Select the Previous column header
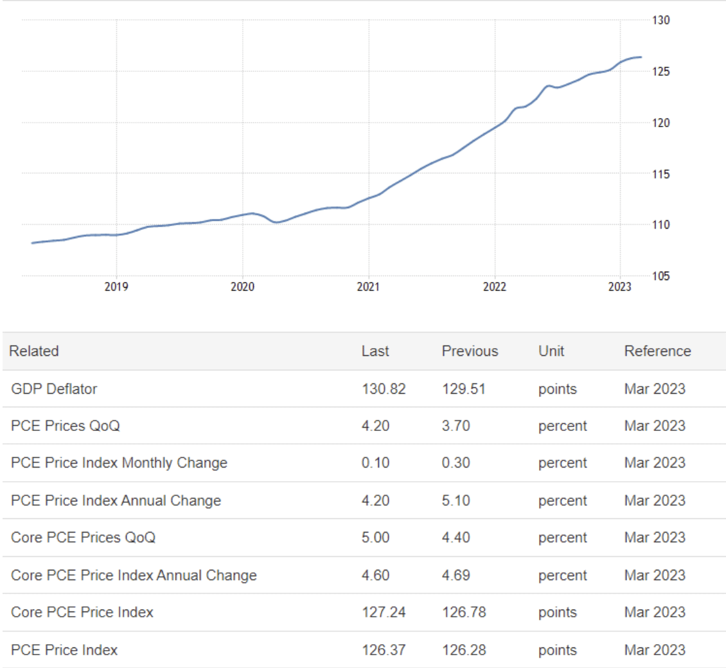This screenshot has width=726, height=668. pos(470,351)
